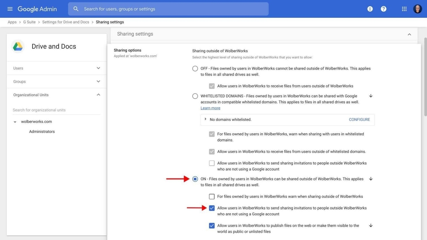Uncheck allowing users to publish files on the web

(x=211, y=225)
